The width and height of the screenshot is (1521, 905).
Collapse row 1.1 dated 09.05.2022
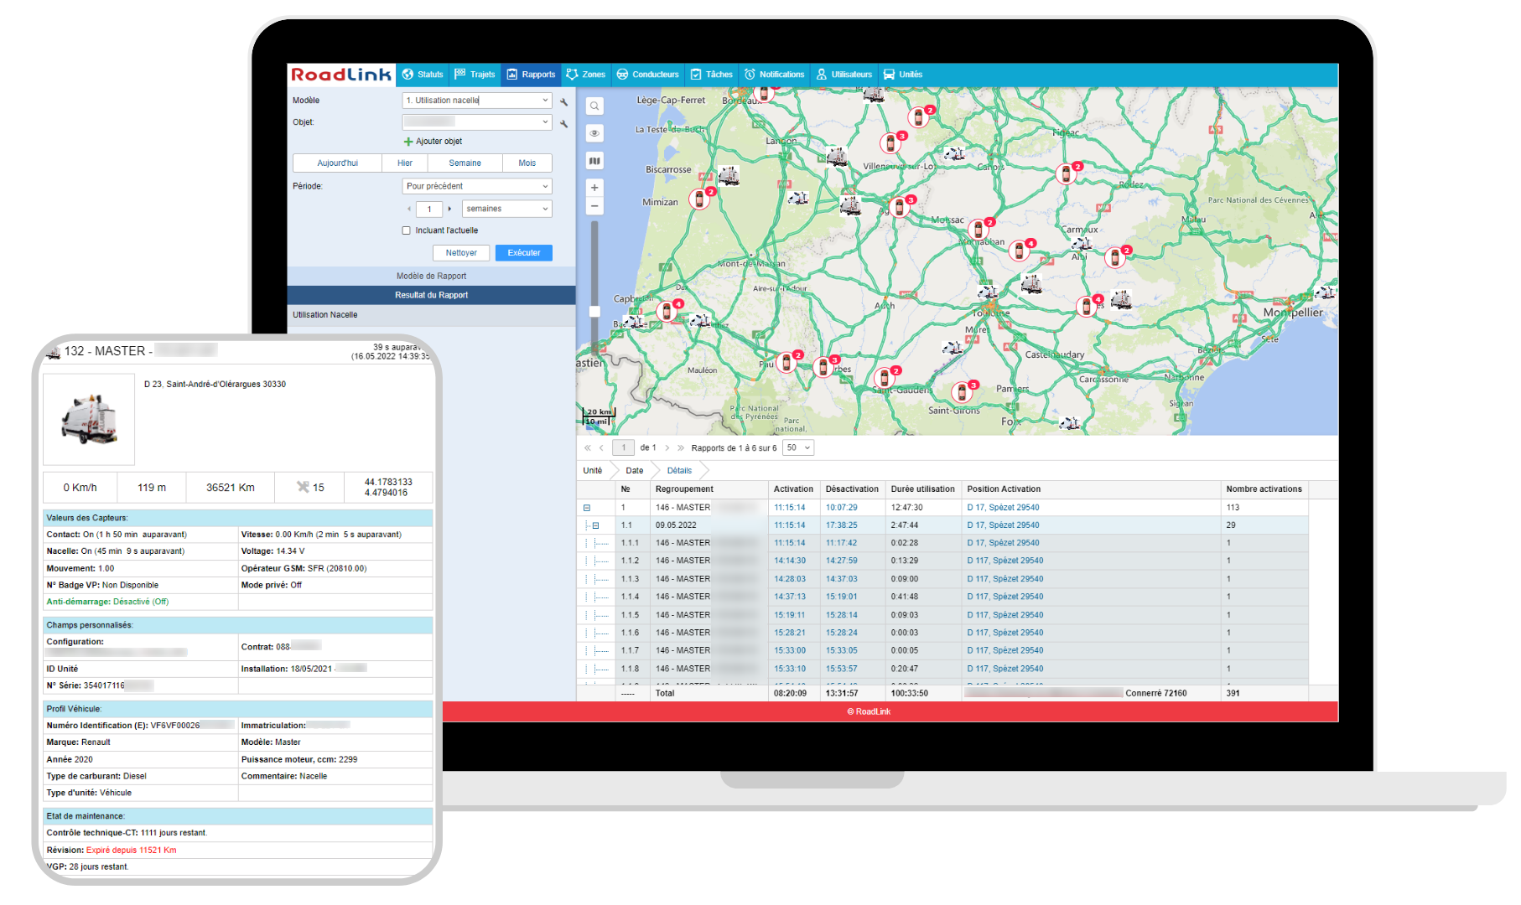tap(596, 525)
